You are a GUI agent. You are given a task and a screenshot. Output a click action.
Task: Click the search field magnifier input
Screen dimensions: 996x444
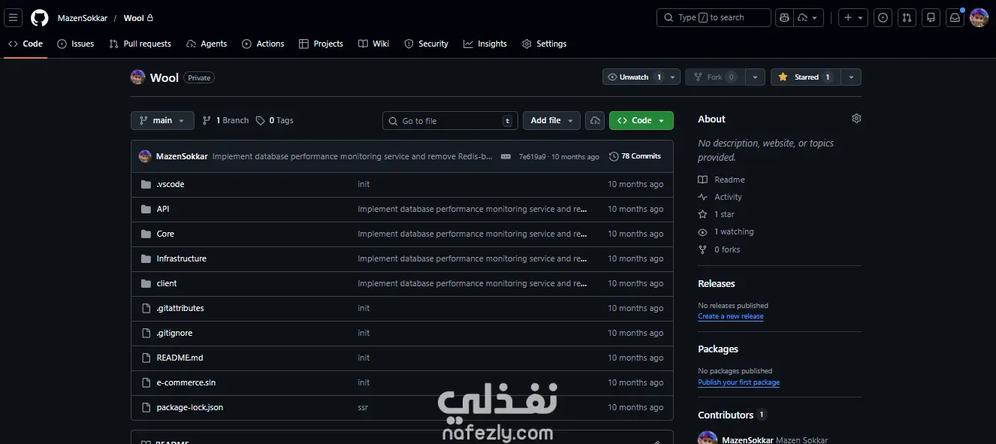click(x=714, y=18)
